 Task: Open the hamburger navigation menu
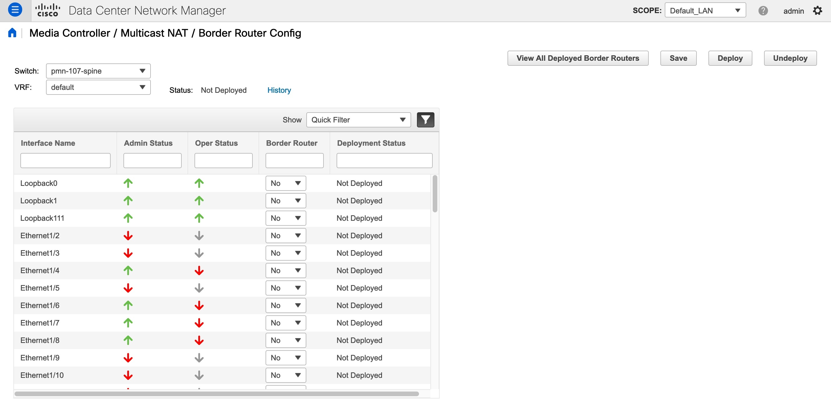click(x=15, y=10)
